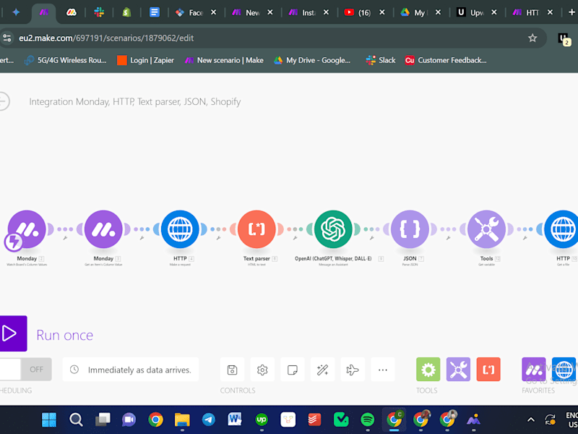Image resolution: width=578 pixels, height=434 pixels.
Task: Select the Text parser HTML to text module
Action: click(257, 229)
